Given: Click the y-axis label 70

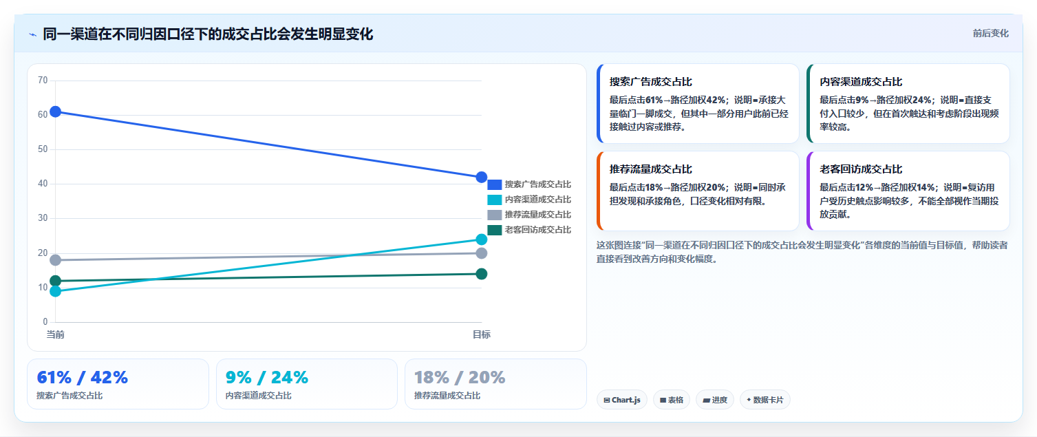Looking at the screenshot, I should point(43,81).
